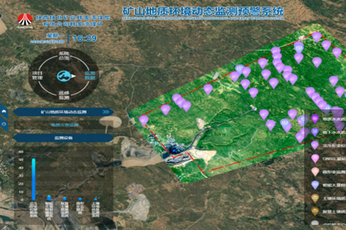Expand the chevron arrows on 矿山地质环境动态监测 bar

pyautogui.click(x=104, y=112)
